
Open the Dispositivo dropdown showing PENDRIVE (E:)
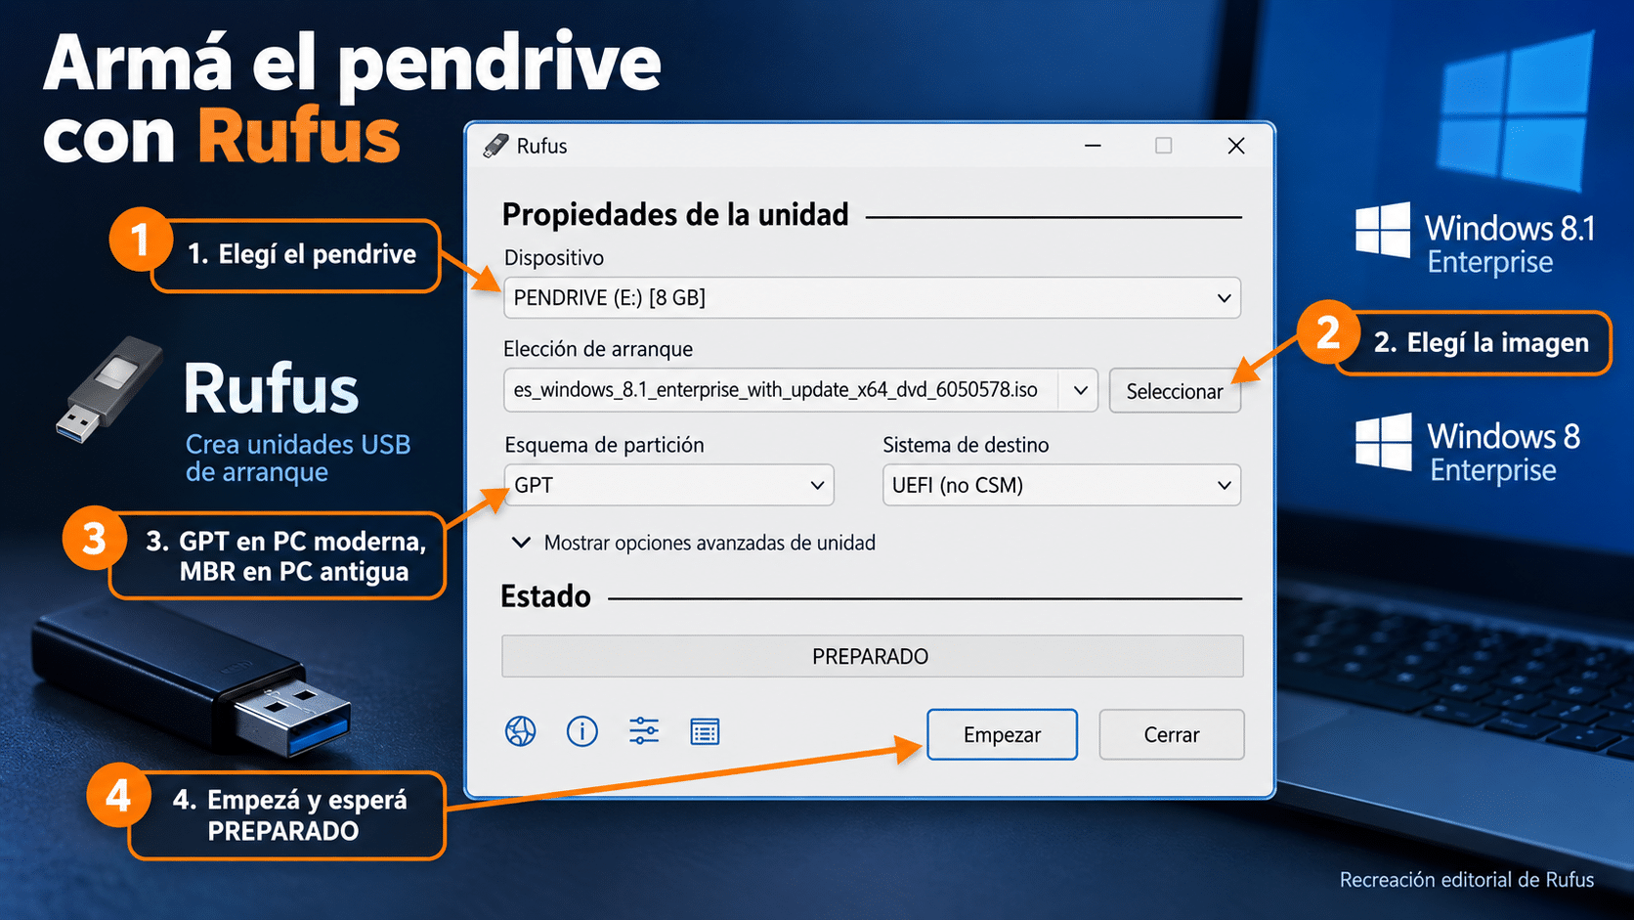point(872,298)
